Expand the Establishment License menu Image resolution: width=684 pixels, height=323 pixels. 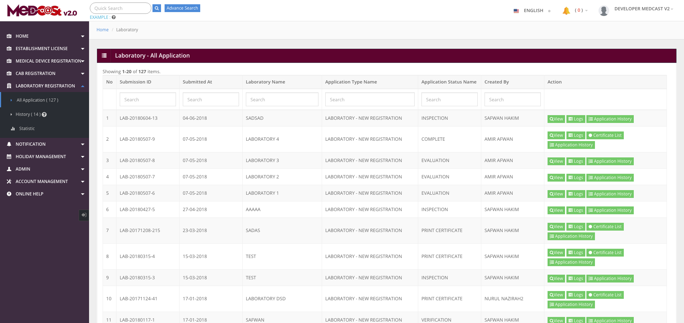pos(45,49)
